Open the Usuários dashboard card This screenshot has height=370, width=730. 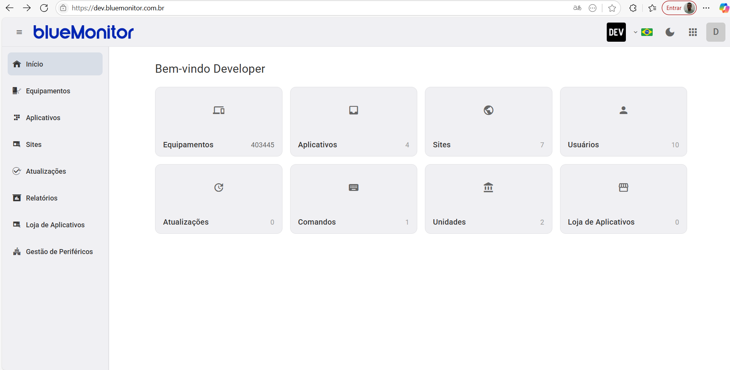[x=623, y=122]
